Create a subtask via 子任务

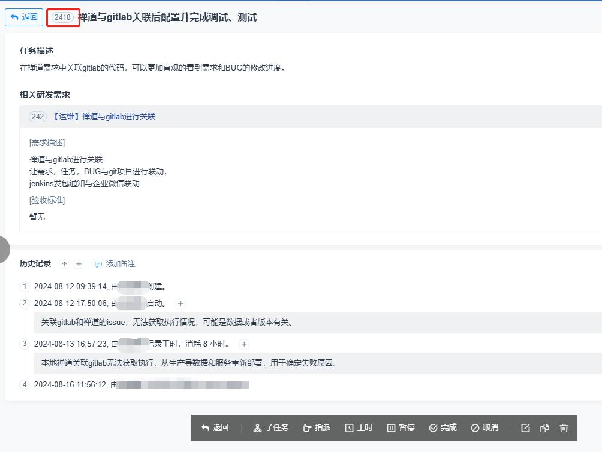(x=271, y=428)
